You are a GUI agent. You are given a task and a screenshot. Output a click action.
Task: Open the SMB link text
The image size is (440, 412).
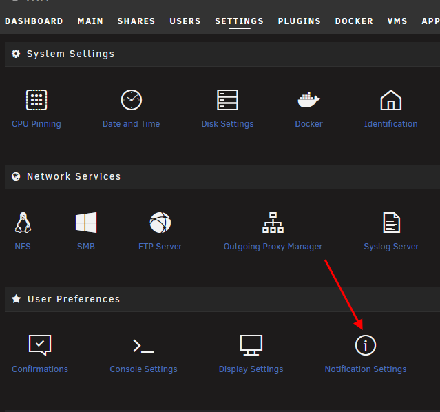tap(86, 247)
